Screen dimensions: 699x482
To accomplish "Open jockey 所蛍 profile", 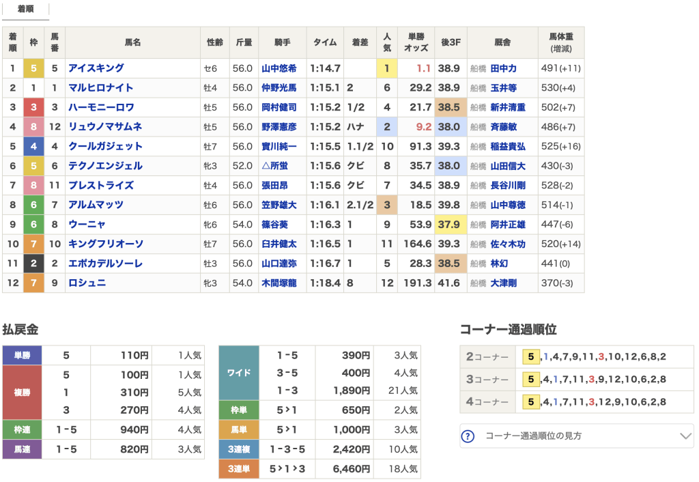I will [274, 166].
